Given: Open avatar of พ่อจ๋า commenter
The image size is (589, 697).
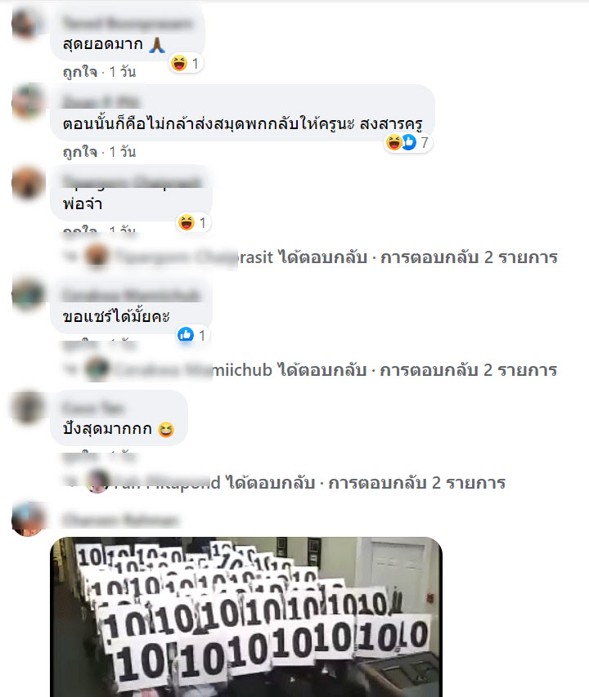Looking at the screenshot, I should click(28, 183).
